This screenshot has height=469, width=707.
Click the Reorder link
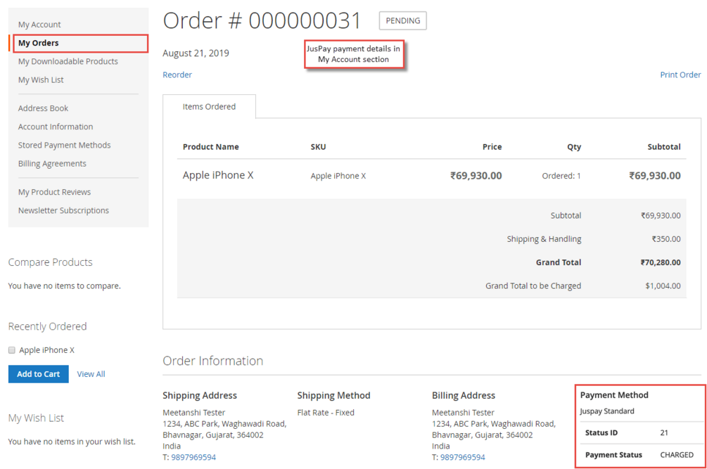[x=177, y=75]
